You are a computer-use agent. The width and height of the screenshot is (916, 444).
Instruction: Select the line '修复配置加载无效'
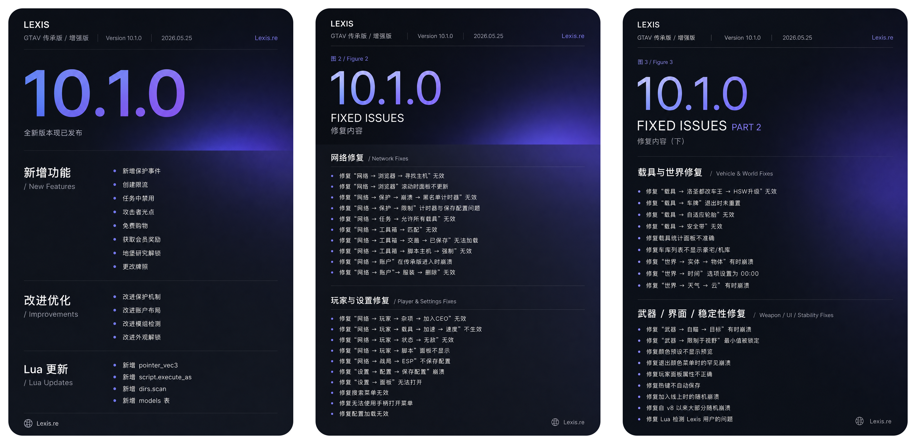(x=364, y=414)
